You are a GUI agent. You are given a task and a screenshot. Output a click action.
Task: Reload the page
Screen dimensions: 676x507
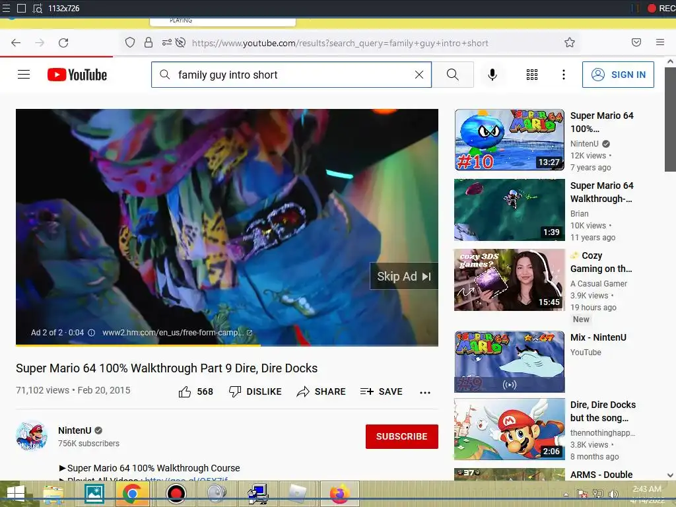pyautogui.click(x=63, y=43)
